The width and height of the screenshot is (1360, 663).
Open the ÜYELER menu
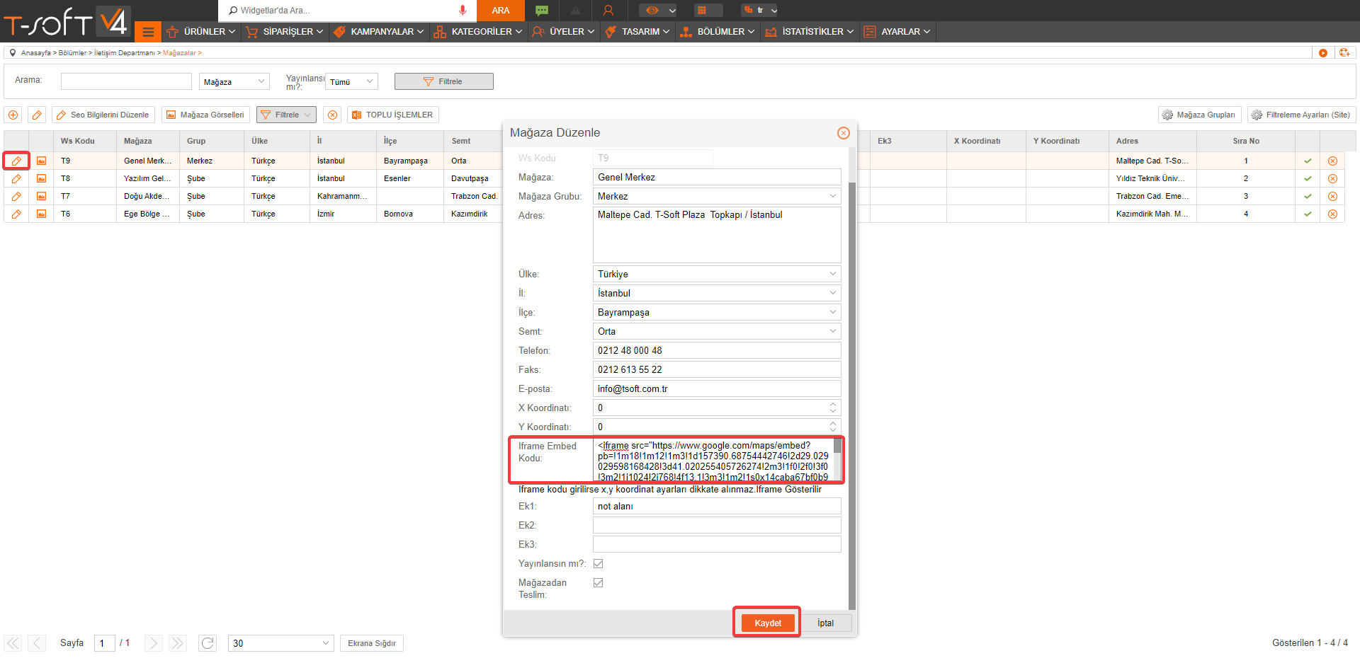point(564,32)
